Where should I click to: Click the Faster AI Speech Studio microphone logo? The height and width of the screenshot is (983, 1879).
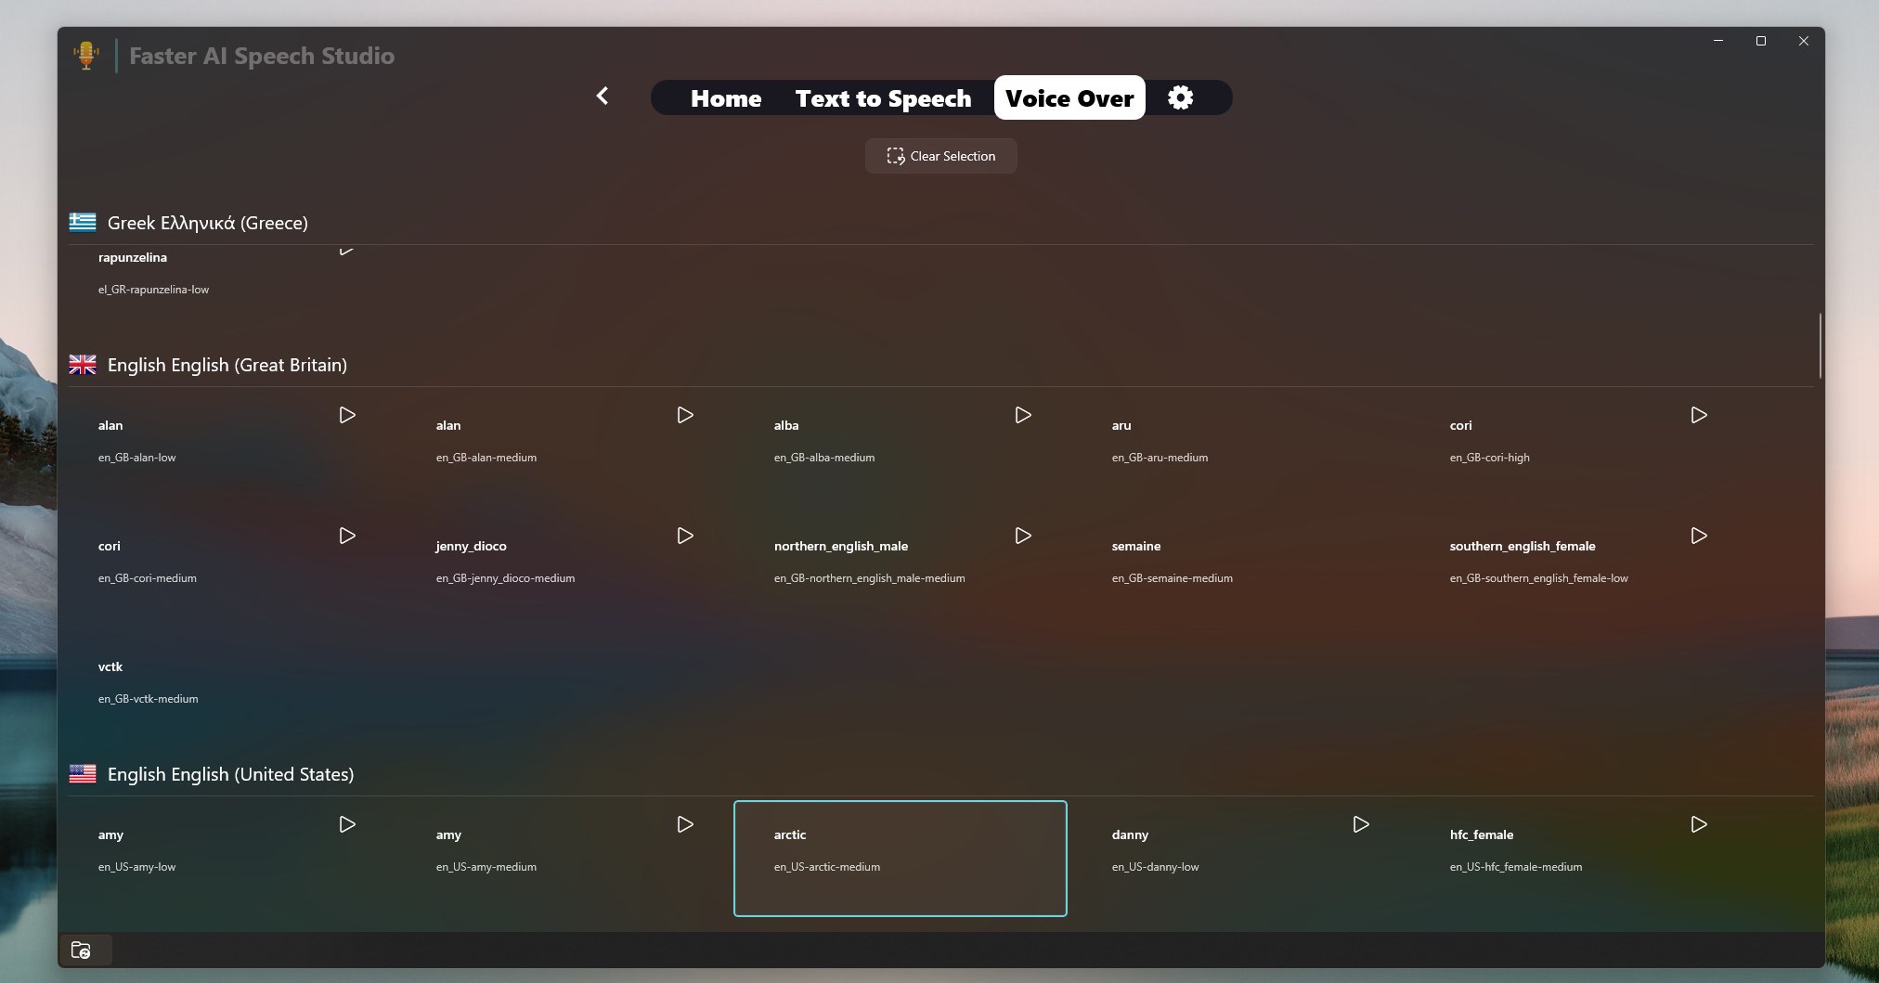[x=86, y=54]
